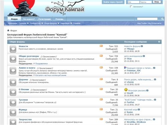Open RSS feed icon for Новости
This screenshot has height=125, width=167.
coord(101,46)
